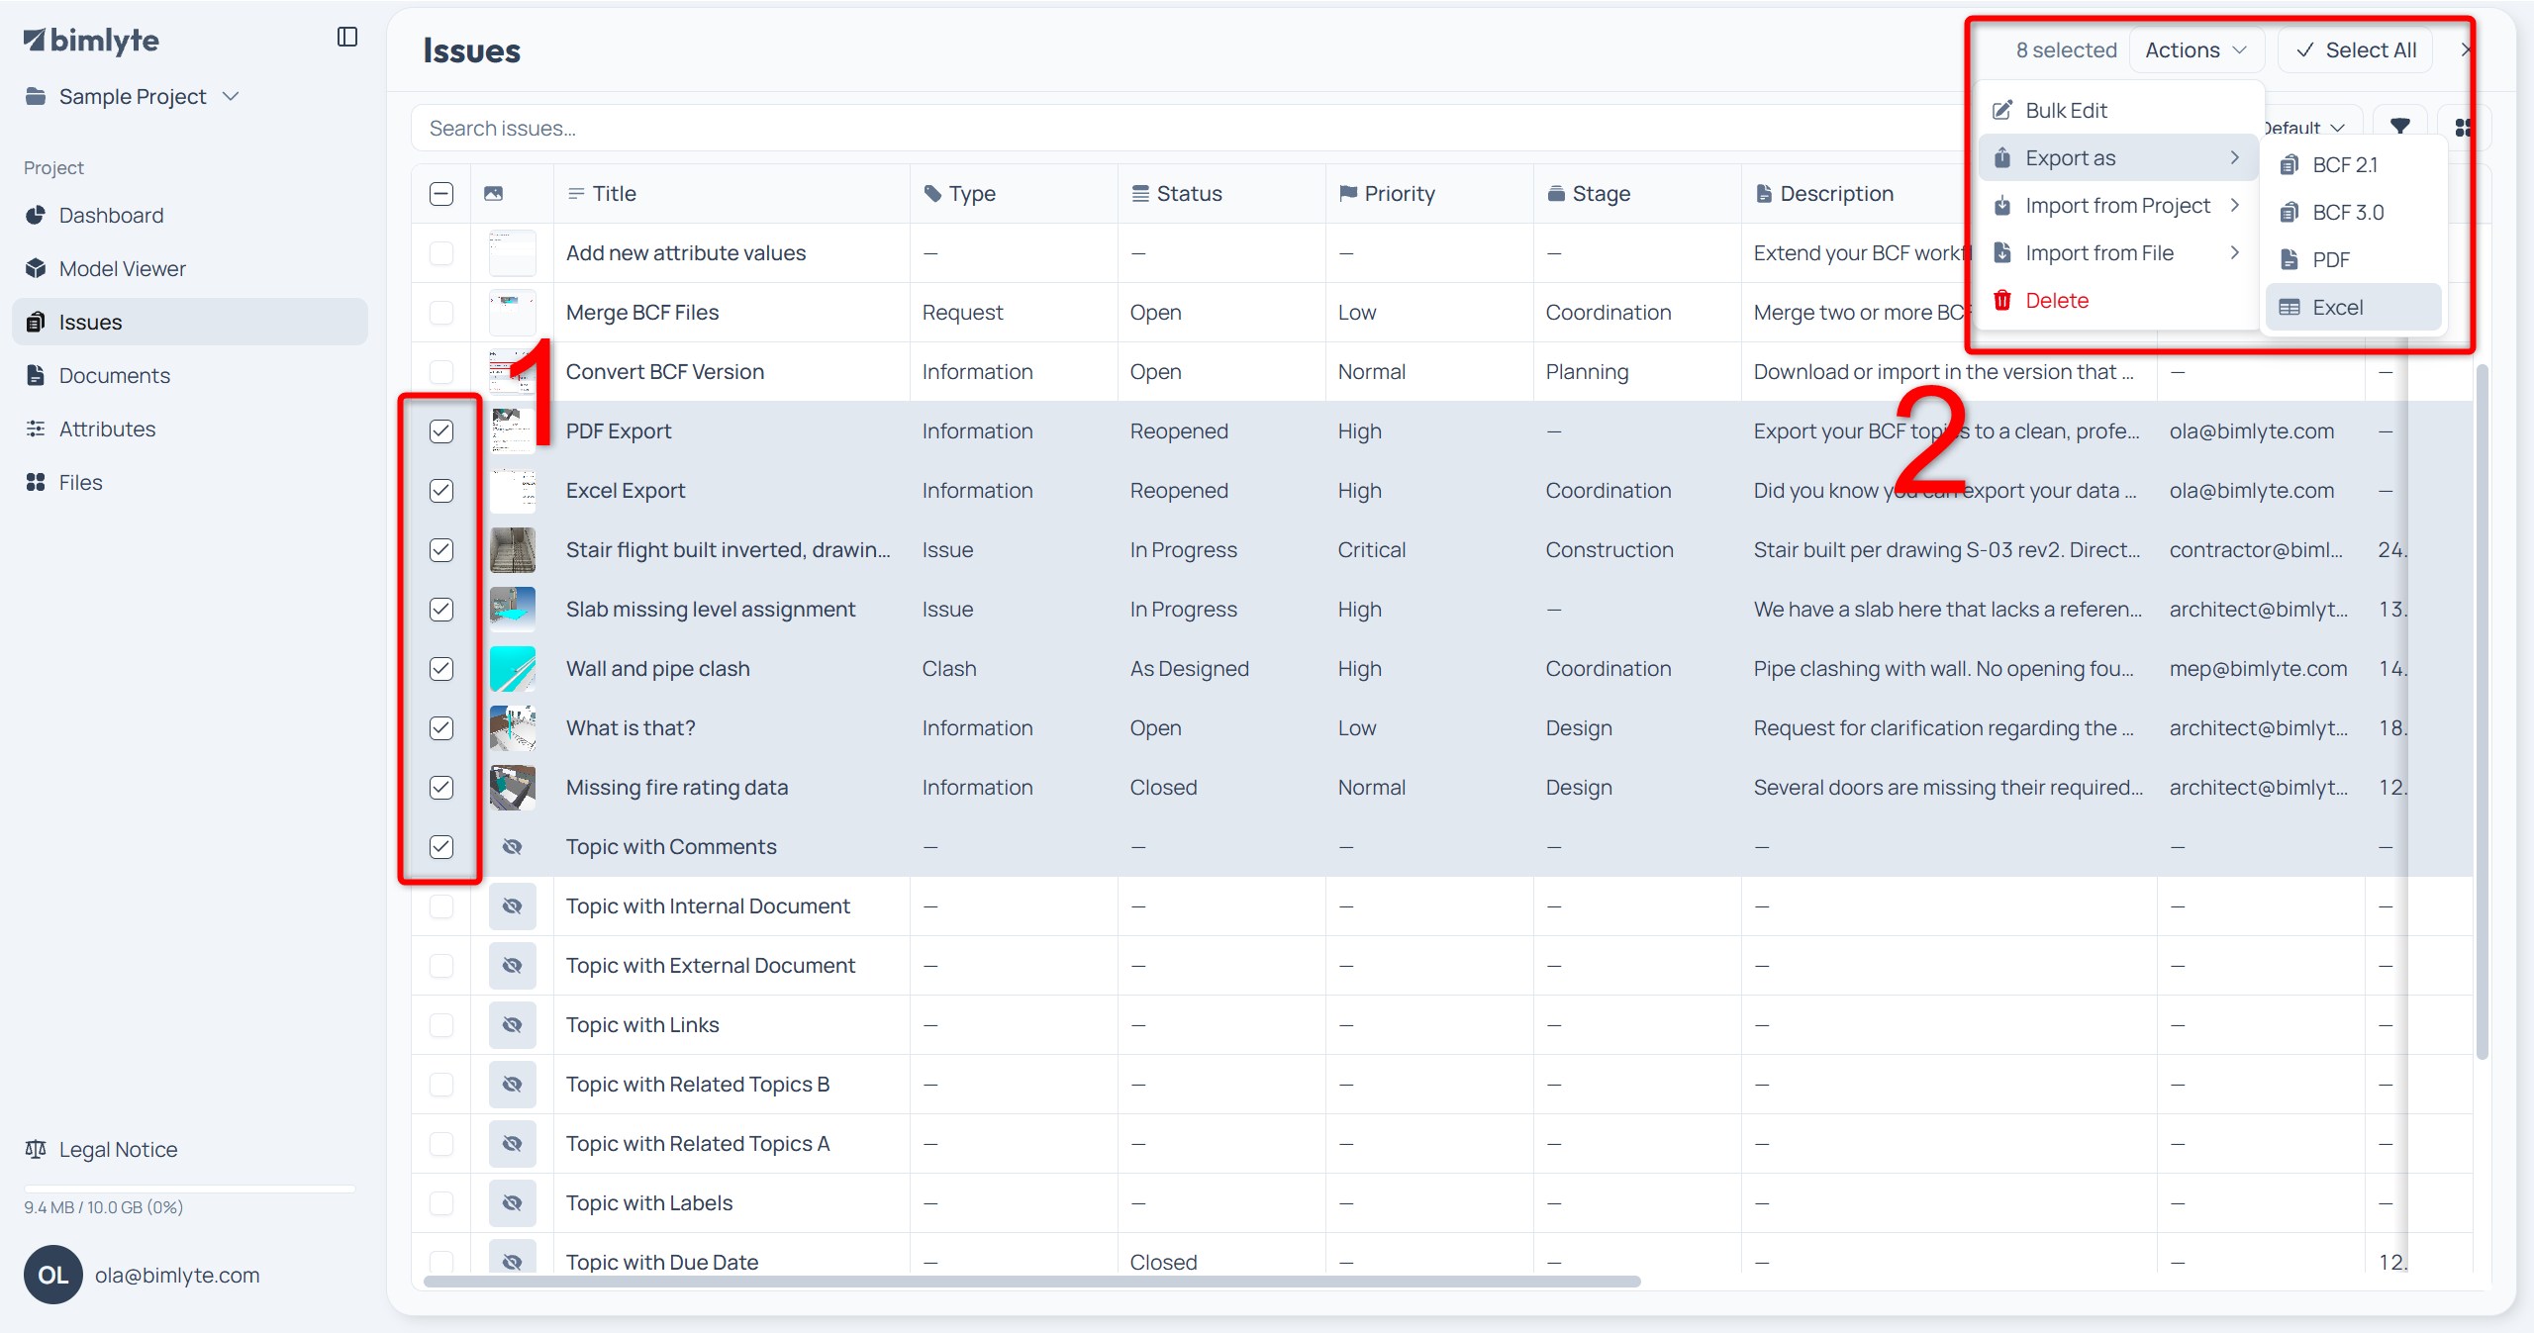This screenshot has height=1333, width=2534.
Task: Export as BCF 2.1
Action: tap(2353, 165)
